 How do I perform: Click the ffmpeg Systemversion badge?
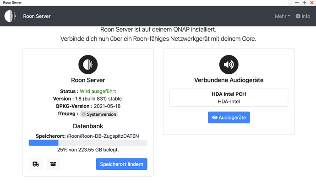99,114
